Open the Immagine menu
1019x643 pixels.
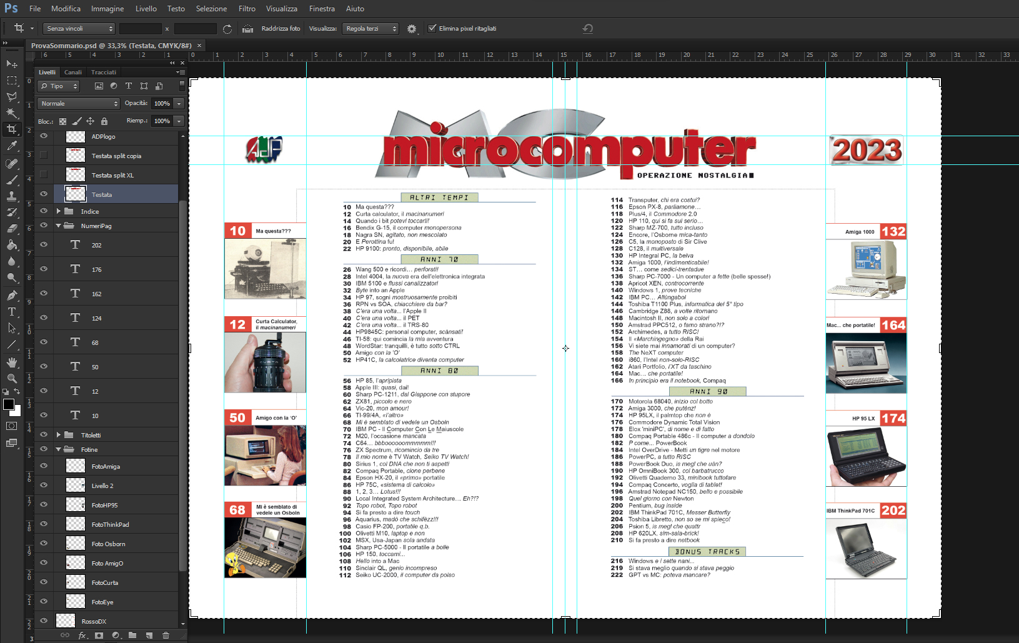(107, 9)
